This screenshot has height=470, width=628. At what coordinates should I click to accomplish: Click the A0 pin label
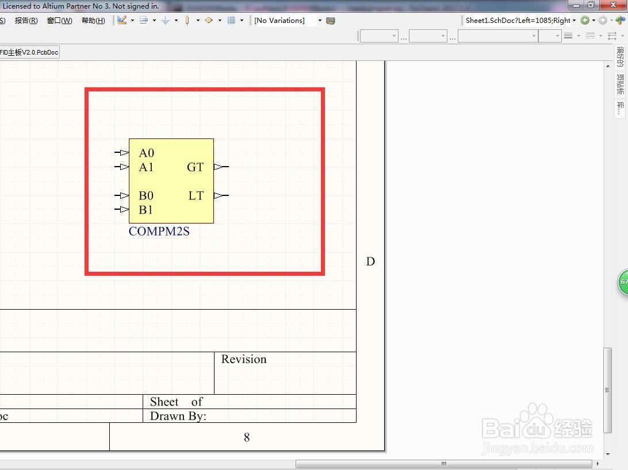coord(147,153)
